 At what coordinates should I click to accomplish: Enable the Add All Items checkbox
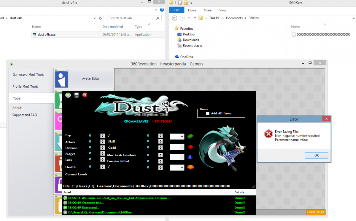click(x=208, y=113)
